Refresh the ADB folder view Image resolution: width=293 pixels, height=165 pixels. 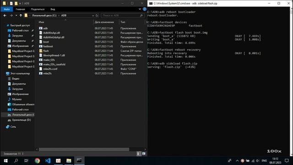click(97, 16)
